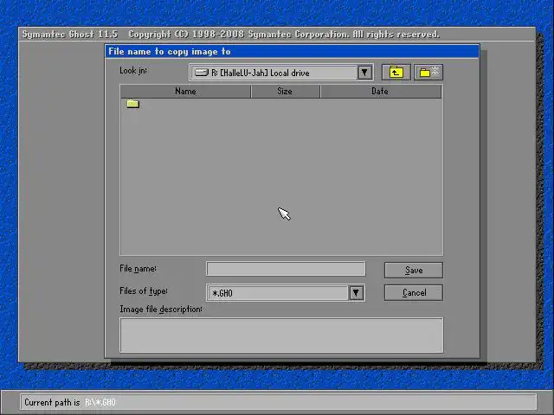Click the Save button
The width and height of the screenshot is (554, 415).
[x=414, y=271]
